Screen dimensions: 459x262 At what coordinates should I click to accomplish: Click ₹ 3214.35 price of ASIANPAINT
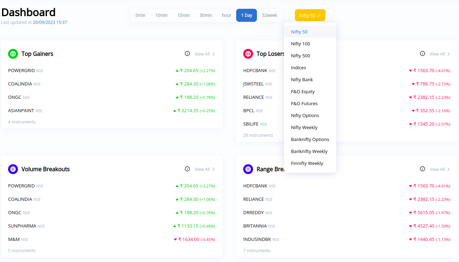tap(188, 110)
